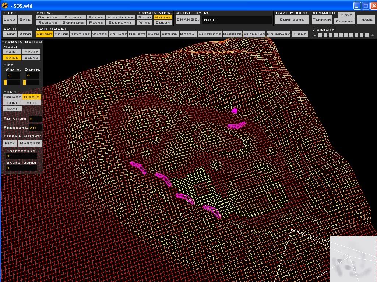Increase visibility with plus button

tap(373, 35)
